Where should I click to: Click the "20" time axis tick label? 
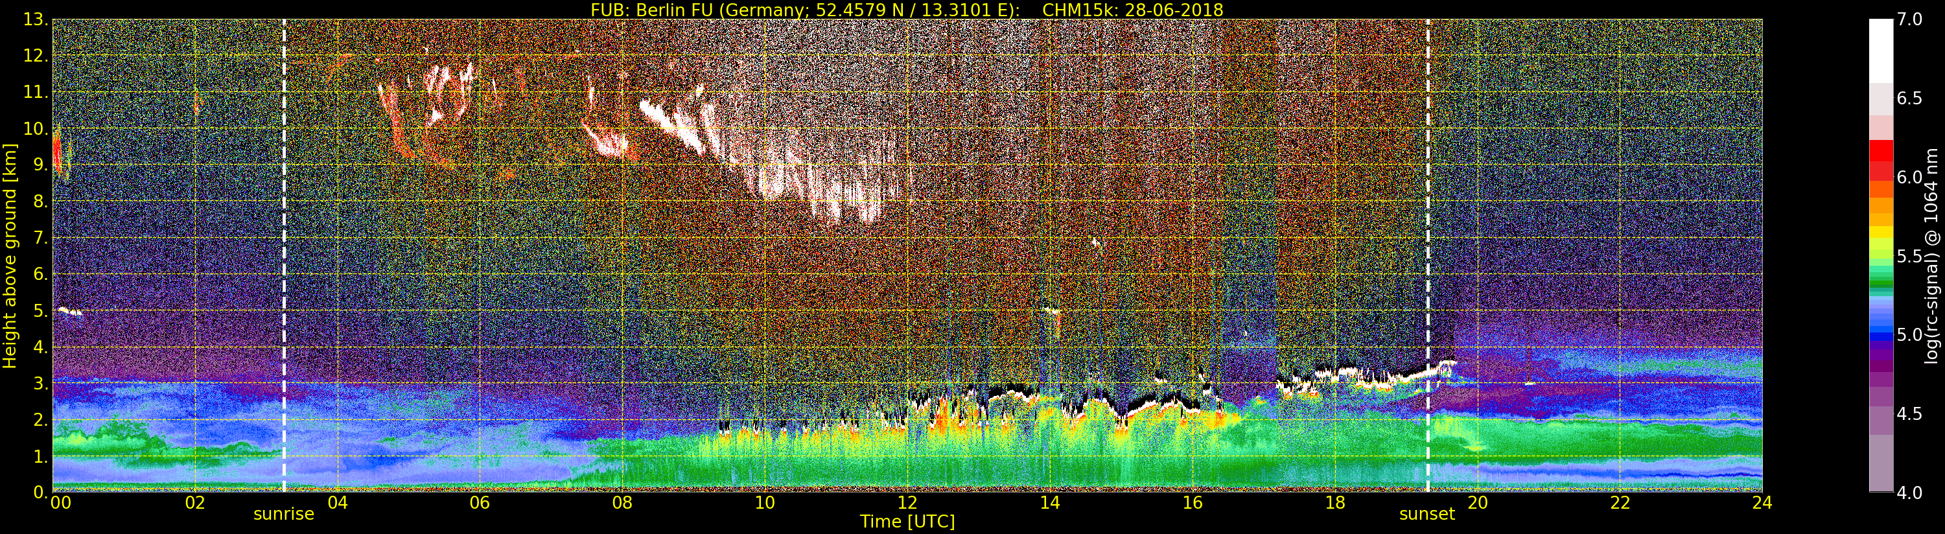tap(1478, 503)
